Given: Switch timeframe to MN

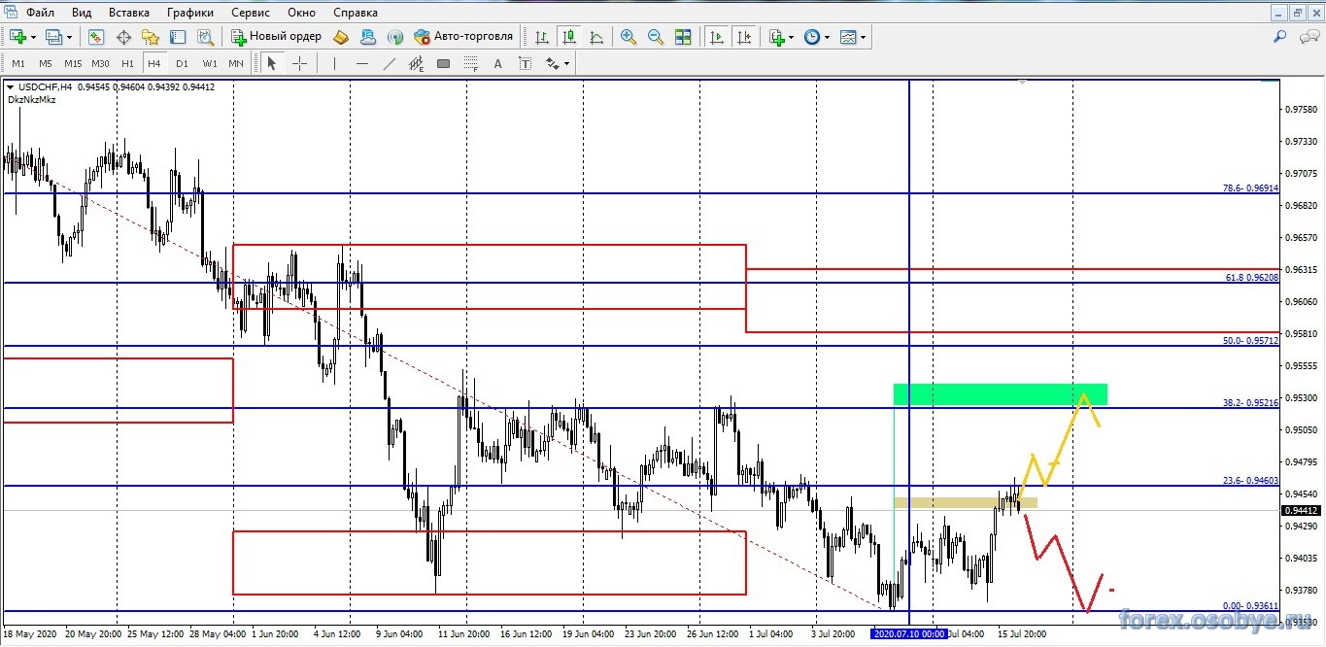Looking at the screenshot, I should click(236, 63).
